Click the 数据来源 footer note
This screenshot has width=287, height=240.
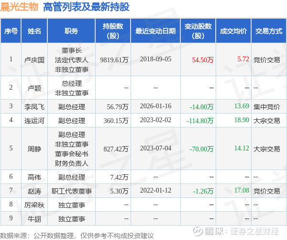(x=77, y=236)
